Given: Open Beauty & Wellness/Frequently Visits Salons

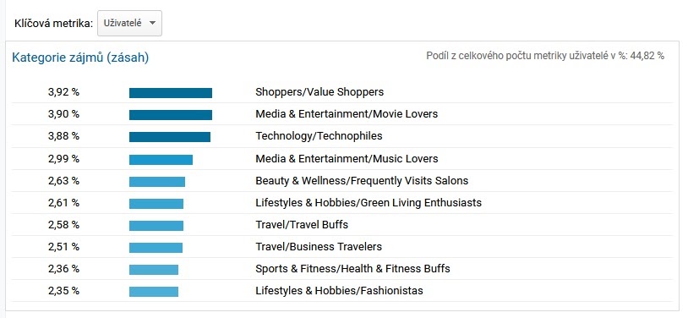Looking at the screenshot, I should [x=362, y=180].
